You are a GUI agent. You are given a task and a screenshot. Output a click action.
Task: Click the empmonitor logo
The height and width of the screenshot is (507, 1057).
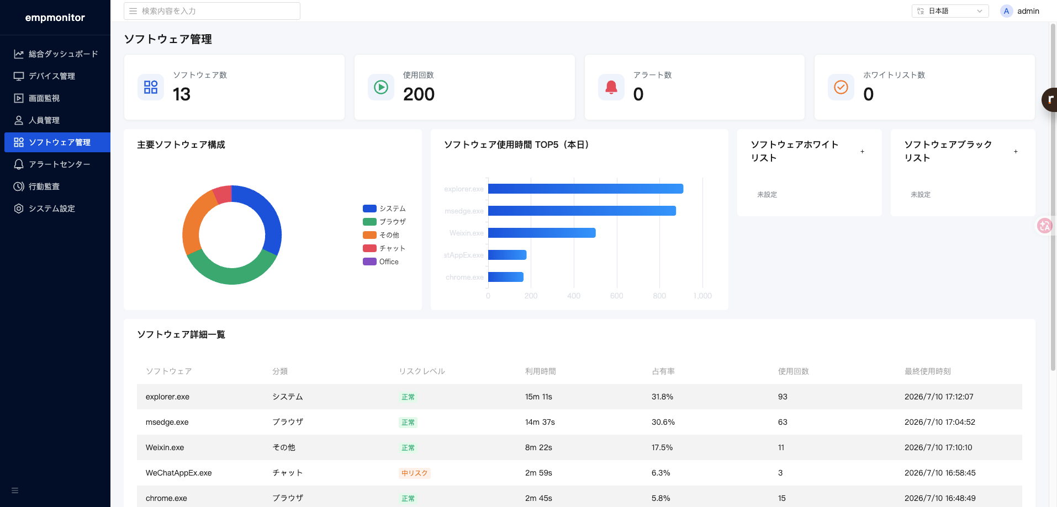point(55,18)
